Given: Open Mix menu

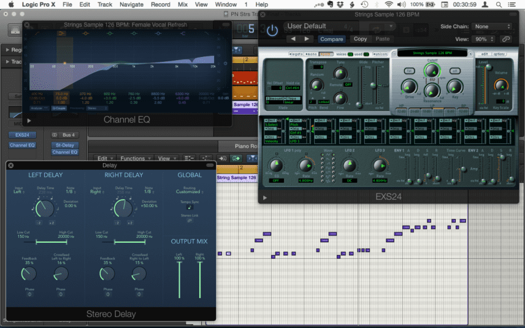Looking at the screenshot, I should tap(183, 5).
